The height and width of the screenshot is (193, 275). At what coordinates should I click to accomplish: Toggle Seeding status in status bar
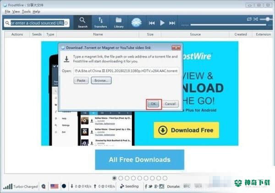click(129, 186)
